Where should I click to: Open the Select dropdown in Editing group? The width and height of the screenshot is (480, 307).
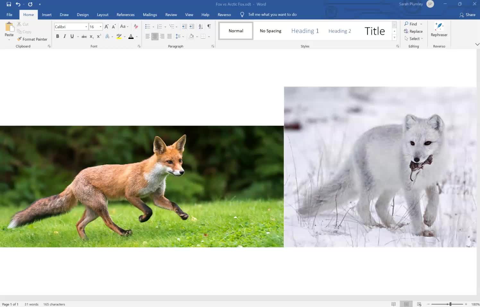tap(414, 39)
